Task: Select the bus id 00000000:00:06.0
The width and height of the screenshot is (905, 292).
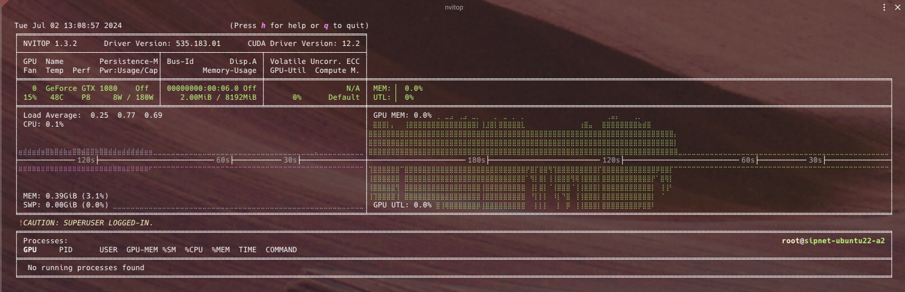Action: click(x=203, y=89)
